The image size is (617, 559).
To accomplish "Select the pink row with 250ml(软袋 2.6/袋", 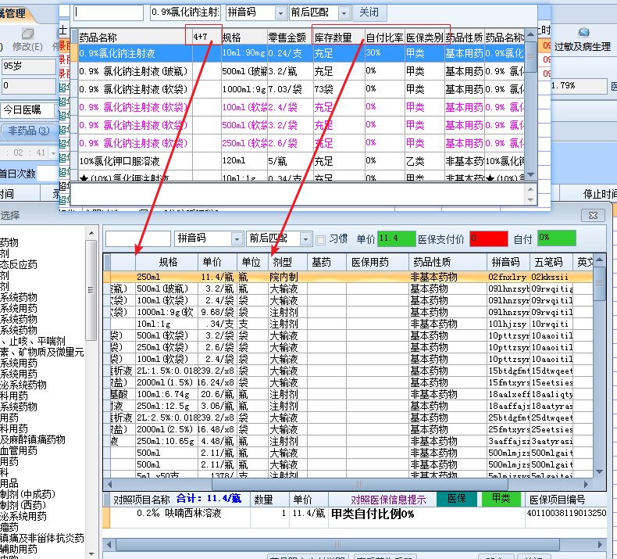I will [x=301, y=143].
